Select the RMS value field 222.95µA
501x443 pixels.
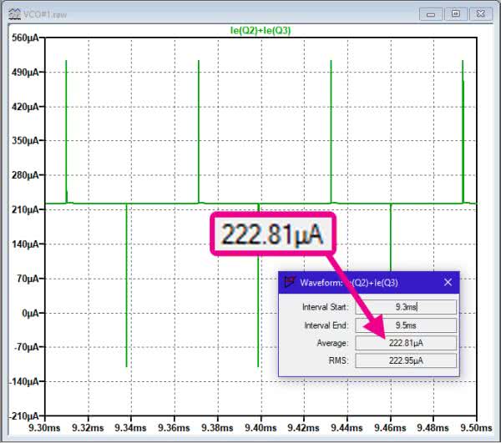pyautogui.click(x=406, y=360)
